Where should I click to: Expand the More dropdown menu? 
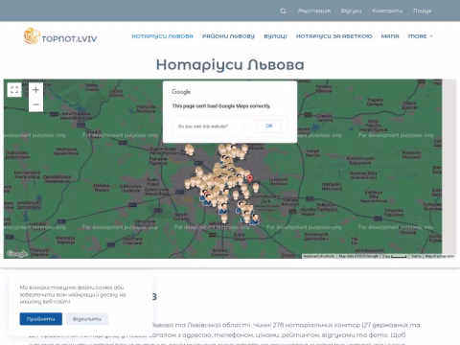point(420,36)
